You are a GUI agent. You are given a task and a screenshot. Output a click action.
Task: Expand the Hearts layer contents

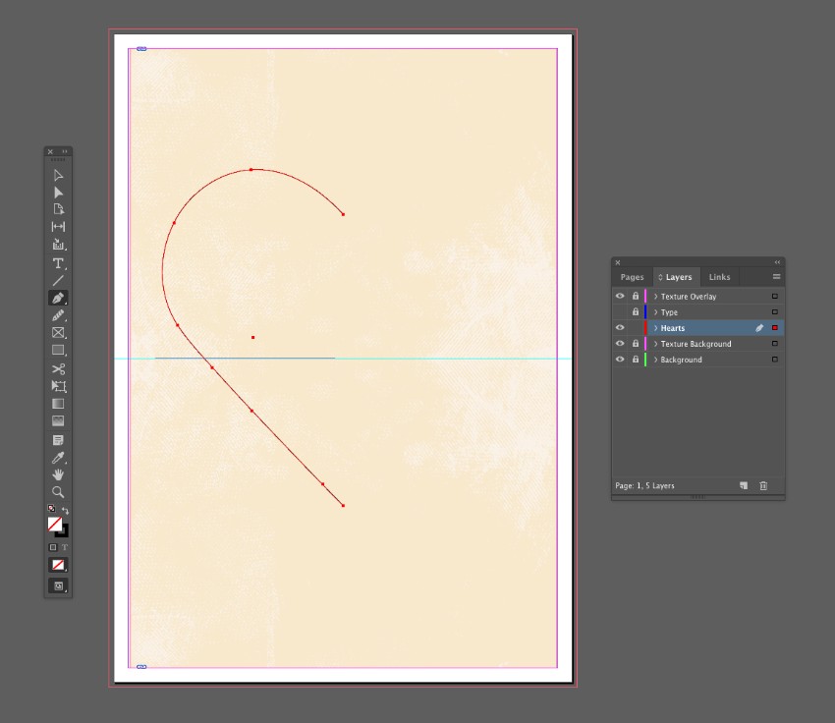click(x=655, y=328)
